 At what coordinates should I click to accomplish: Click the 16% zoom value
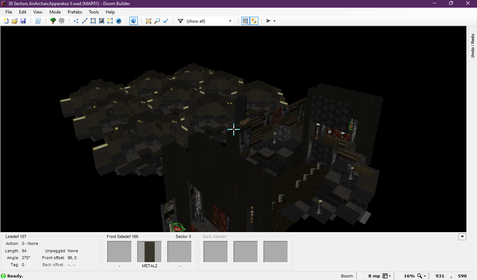coord(409,276)
